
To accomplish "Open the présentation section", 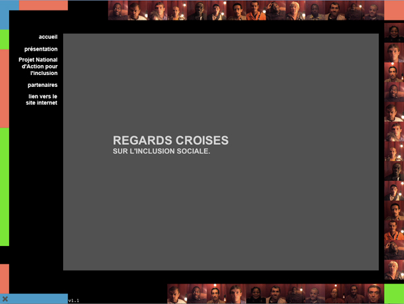I will pyautogui.click(x=41, y=49).
